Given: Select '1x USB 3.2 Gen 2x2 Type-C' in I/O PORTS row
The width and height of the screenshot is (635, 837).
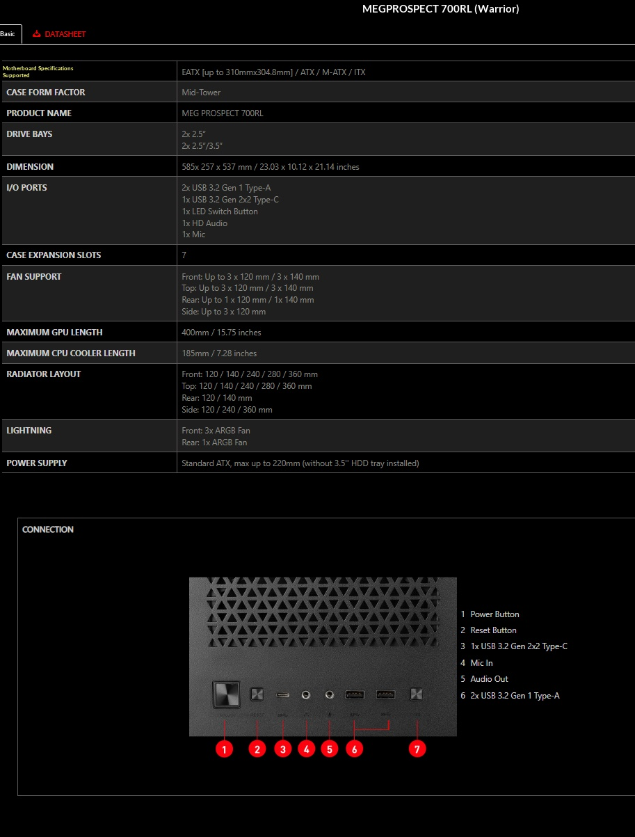Looking at the screenshot, I should coord(230,200).
